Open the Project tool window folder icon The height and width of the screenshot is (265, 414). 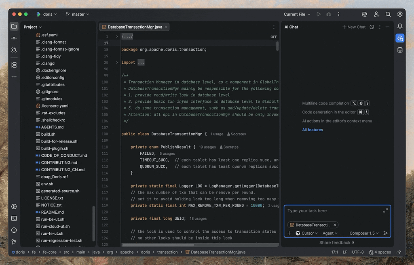click(14, 26)
